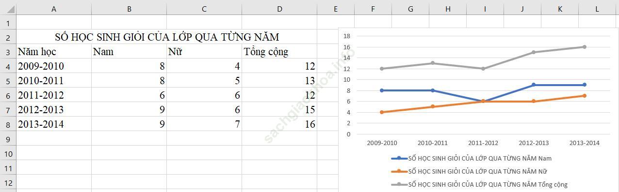Image resolution: width=619 pixels, height=192 pixels.
Task: Select Nữ value 4 for 2009-2010
Action: coord(204,66)
